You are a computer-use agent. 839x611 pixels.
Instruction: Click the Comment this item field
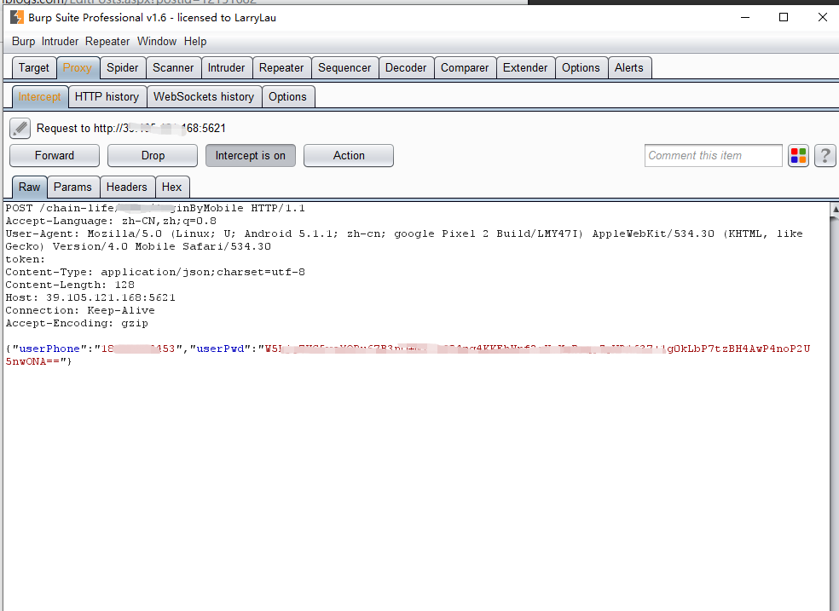pyautogui.click(x=714, y=156)
